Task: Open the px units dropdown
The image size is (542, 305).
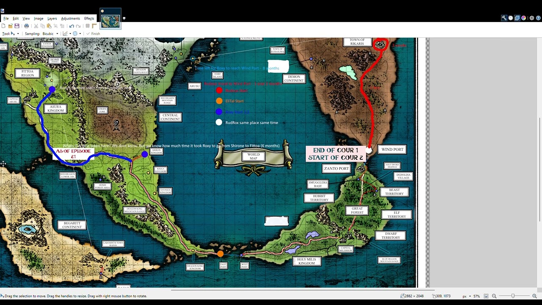Action: point(467,296)
